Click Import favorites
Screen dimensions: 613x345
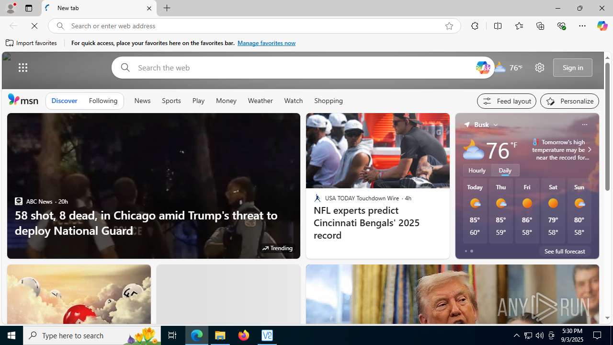pyautogui.click(x=32, y=43)
